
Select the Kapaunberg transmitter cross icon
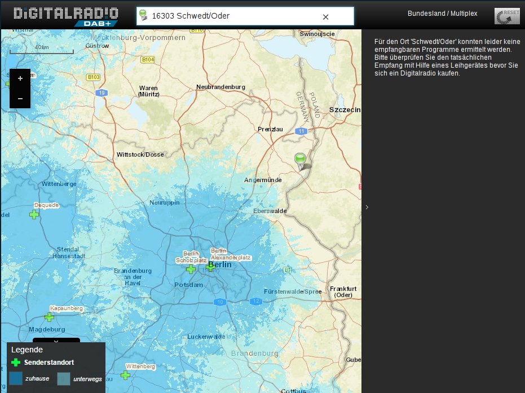(50, 317)
